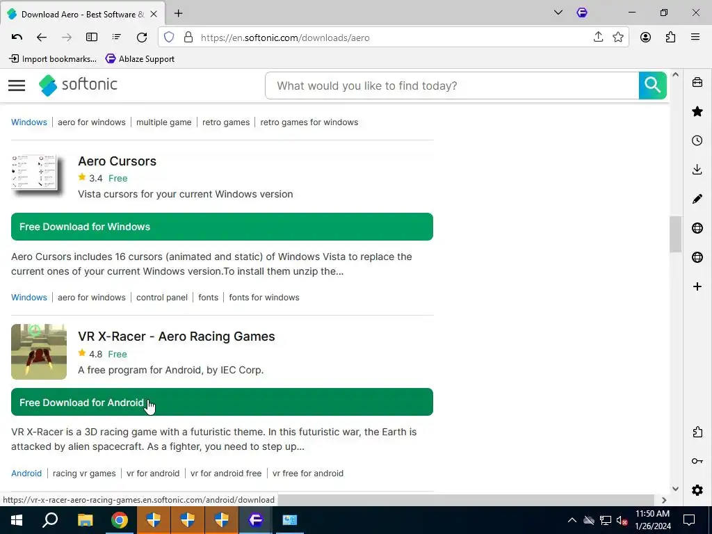This screenshot has height=534, width=712.
Task: Click the horizontal scroll right arrow
Action: [x=664, y=500]
